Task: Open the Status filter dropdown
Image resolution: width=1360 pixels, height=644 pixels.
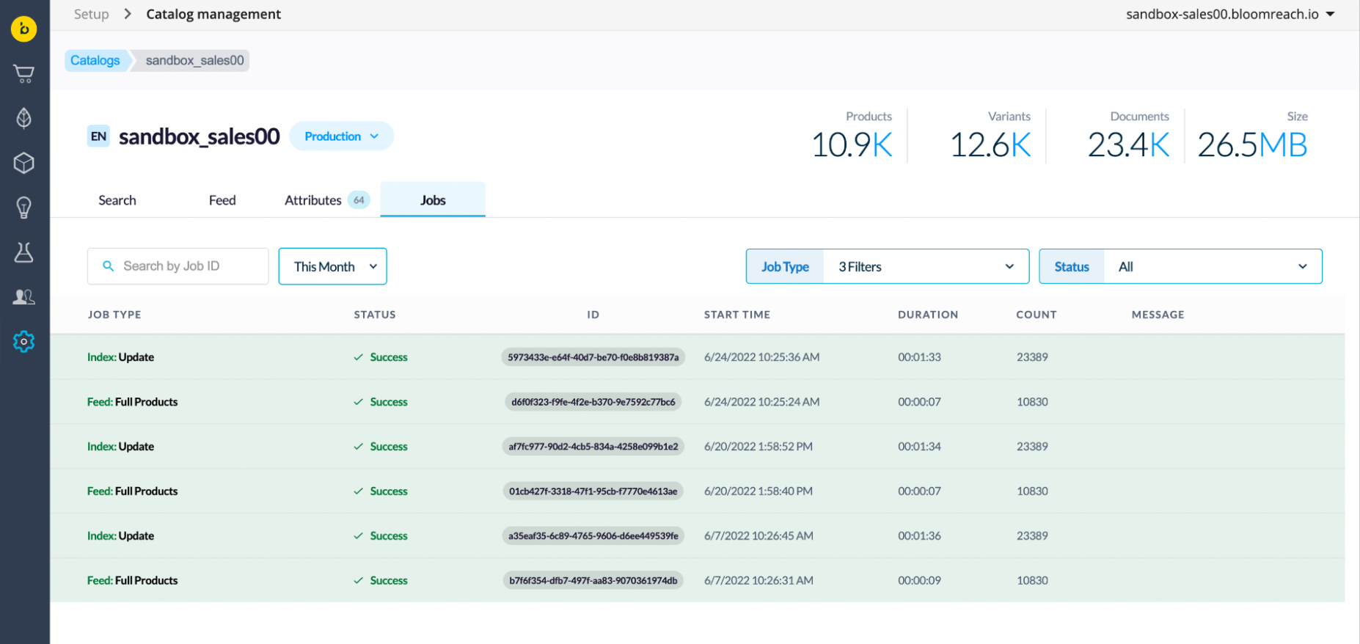Action: [x=1180, y=266]
